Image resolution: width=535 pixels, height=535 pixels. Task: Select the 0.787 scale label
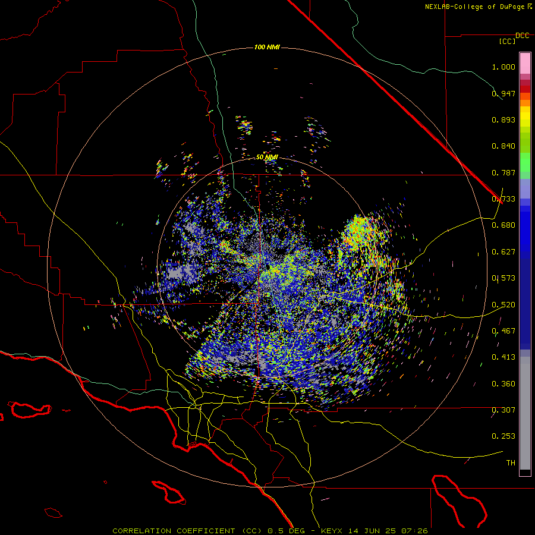point(503,172)
